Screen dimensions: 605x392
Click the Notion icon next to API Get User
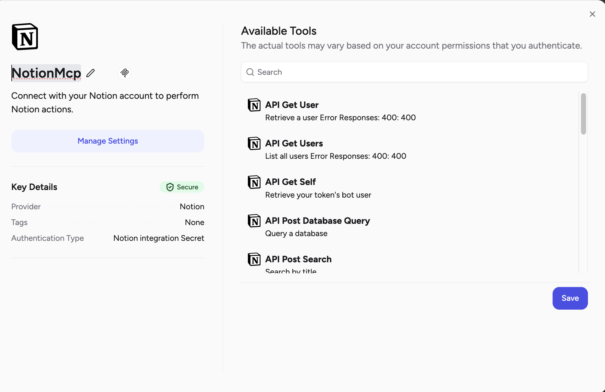(x=254, y=105)
